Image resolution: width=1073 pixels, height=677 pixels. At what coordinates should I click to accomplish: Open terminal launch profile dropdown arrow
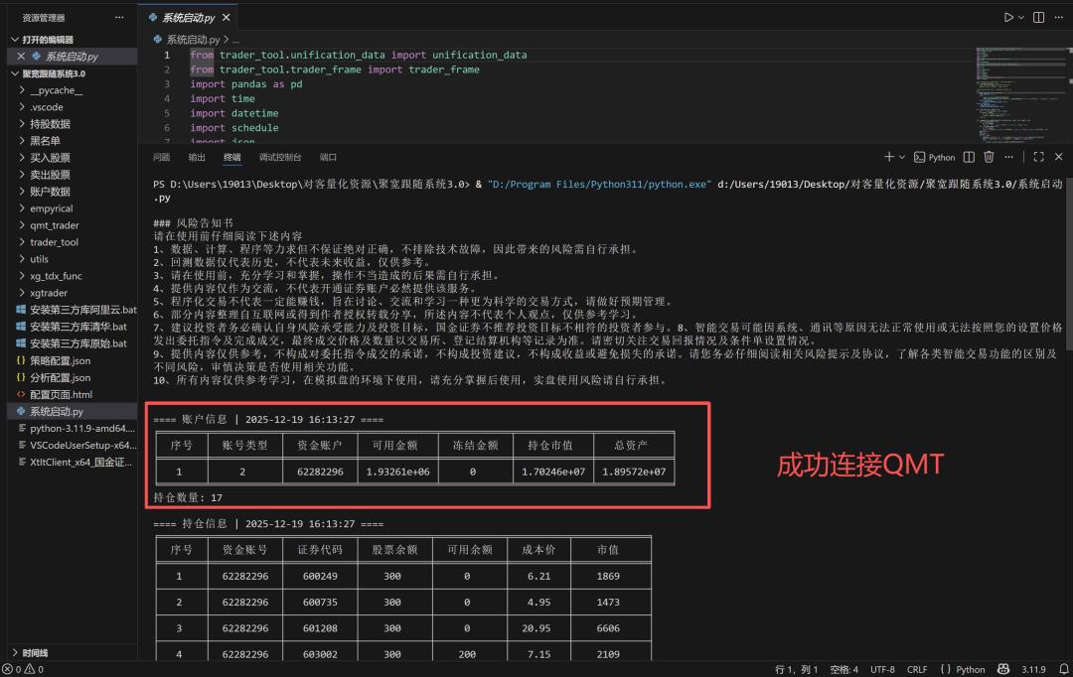click(902, 157)
